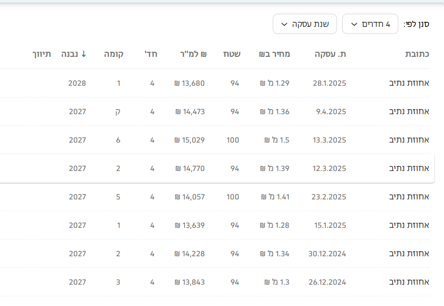444x306 pixels.
Task: Sort by the כתובת column header
Action: click(x=417, y=54)
